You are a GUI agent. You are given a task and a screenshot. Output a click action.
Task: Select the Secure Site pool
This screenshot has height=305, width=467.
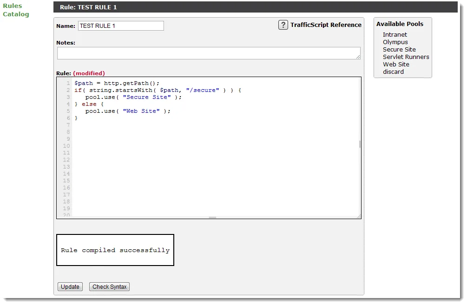coord(399,49)
